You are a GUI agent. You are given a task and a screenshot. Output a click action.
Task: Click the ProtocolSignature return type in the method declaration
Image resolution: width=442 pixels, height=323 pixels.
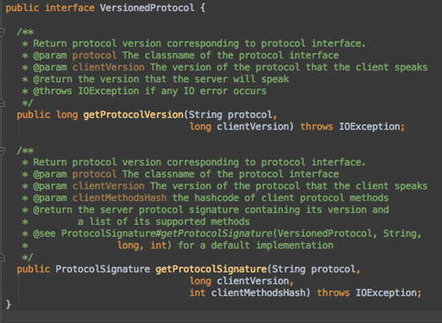pos(103,270)
